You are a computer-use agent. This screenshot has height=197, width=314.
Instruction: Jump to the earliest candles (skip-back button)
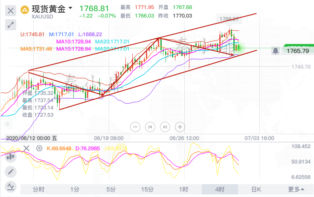point(150,126)
